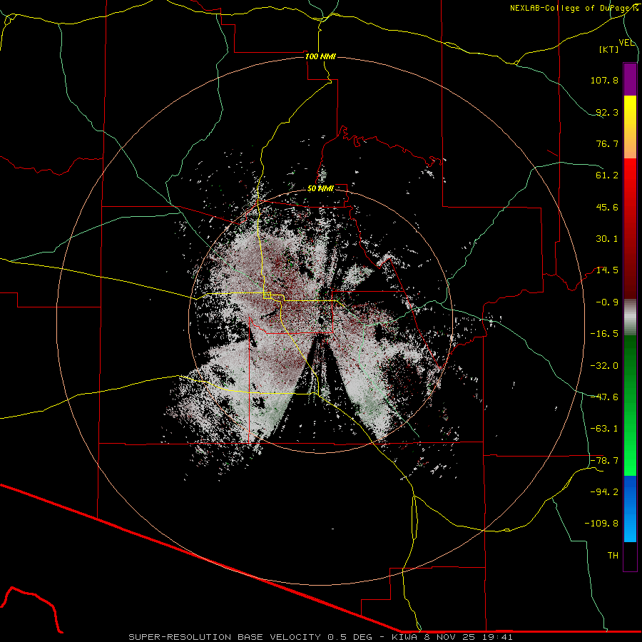Select the 30.1 velocity scale value
The image size is (642, 642).
pyautogui.click(x=607, y=239)
